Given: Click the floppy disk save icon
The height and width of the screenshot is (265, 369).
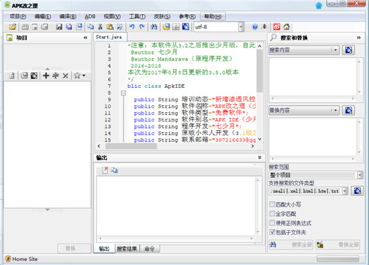Looking at the screenshot, I should [59, 27].
